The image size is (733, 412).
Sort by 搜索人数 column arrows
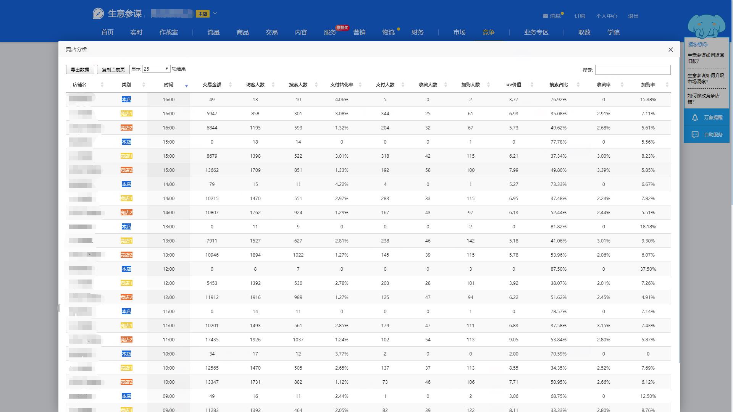click(316, 85)
